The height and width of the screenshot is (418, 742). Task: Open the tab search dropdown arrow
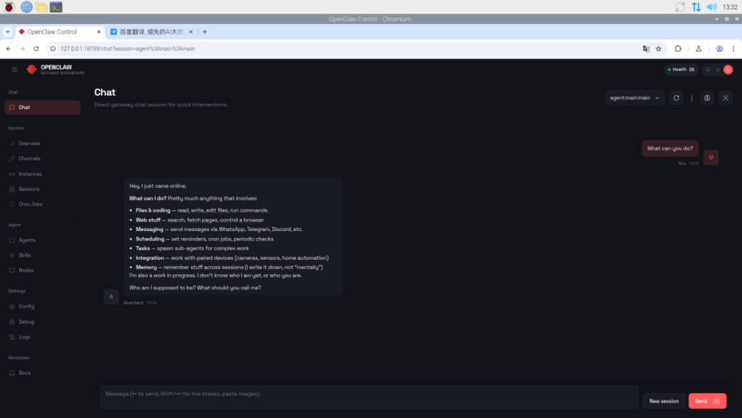point(8,32)
